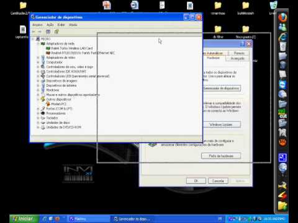298x223 pixels.
Task: Expand Mouse e outros dispositivos apontadores
Action: point(38,95)
